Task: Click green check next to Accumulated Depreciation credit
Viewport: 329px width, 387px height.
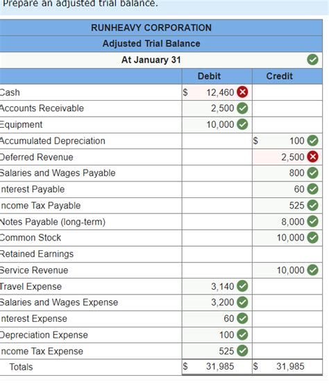Action: [x=313, y=140]
